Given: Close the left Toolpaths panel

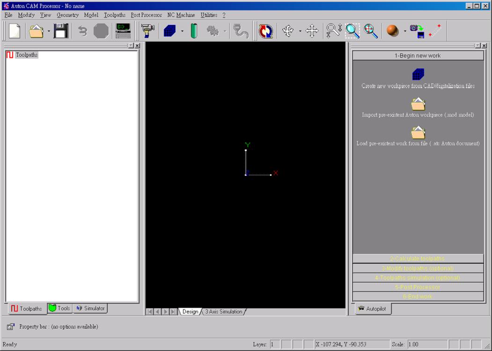Looking at the screenshot, I should coord(137,45).
